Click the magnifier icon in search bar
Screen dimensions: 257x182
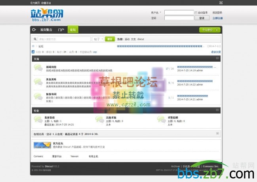[x=35, y=39]
